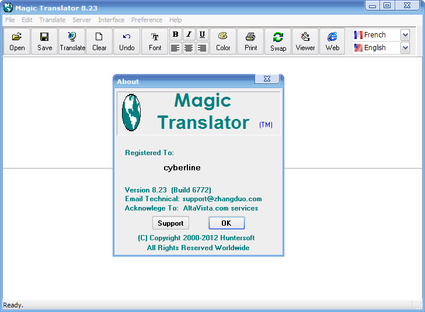Screen dimensions: 425x312
Task: Open the Server menu
Action: point(82,20)
